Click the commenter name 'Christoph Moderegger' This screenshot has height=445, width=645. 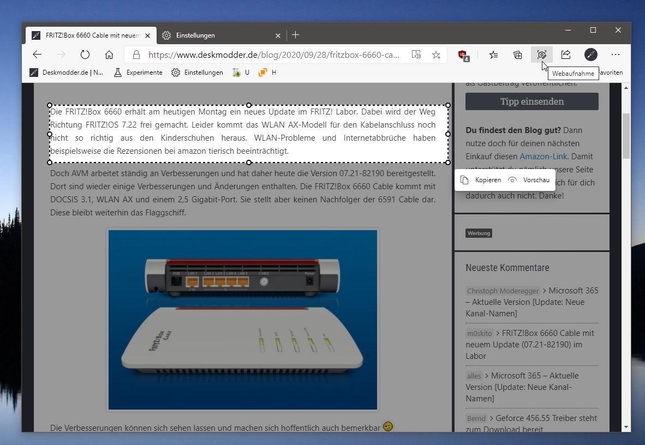(503, 291)
